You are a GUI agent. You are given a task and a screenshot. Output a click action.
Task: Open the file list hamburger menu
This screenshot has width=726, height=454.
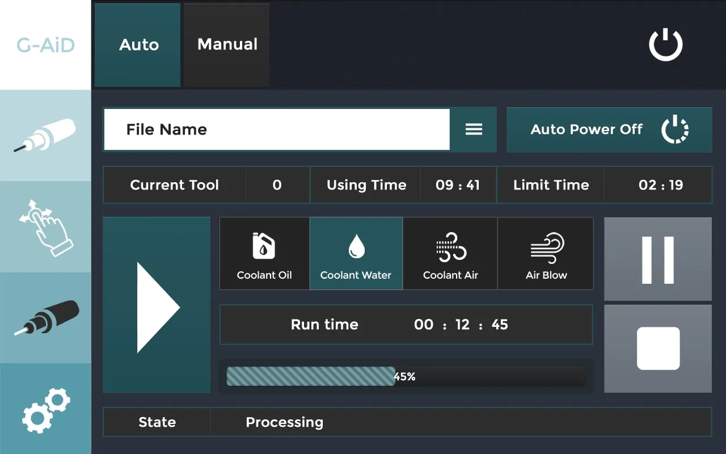coord(474,129)
